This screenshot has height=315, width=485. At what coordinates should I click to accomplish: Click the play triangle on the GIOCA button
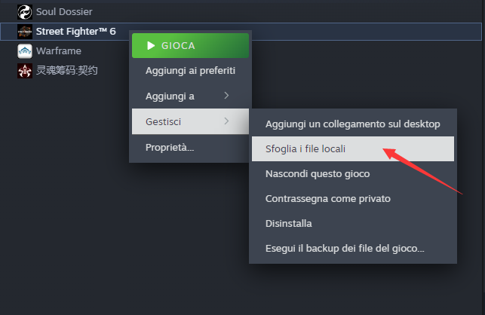151,46
